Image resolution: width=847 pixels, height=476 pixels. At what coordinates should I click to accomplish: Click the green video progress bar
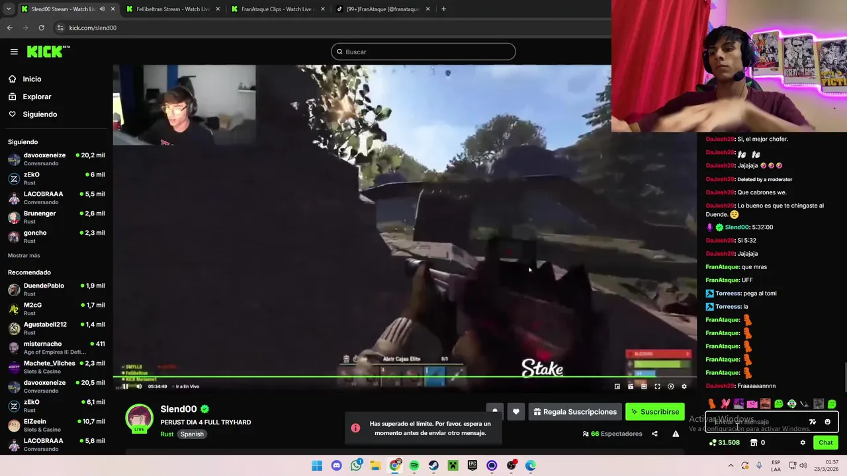405,377
